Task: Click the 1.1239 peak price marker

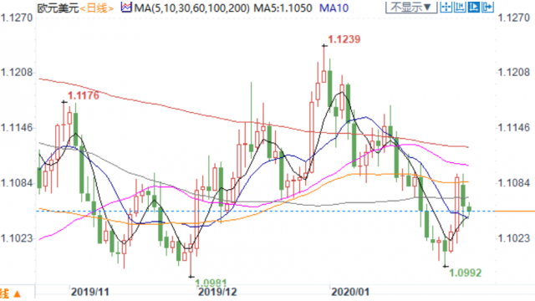Action: click(x=344, y=39)
